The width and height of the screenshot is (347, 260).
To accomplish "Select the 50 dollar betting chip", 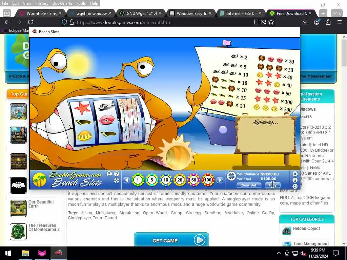I will coord(193,180).
